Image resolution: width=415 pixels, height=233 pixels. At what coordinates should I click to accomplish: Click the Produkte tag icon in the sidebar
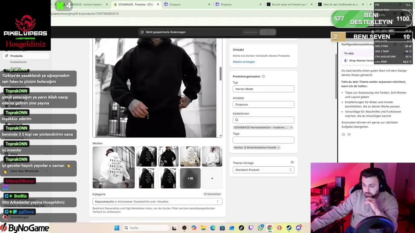[6, 56]
